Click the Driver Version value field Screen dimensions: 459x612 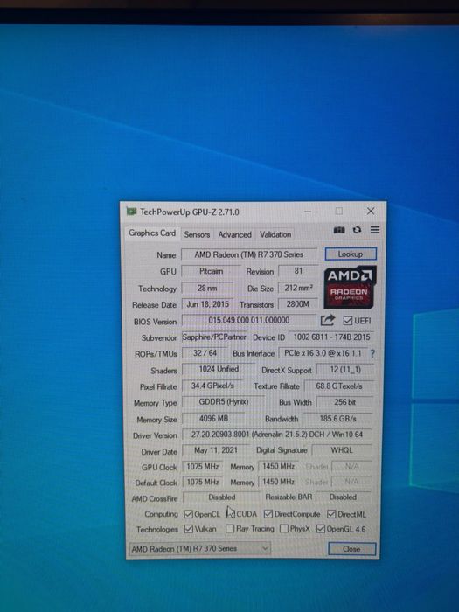click(277, 434)
